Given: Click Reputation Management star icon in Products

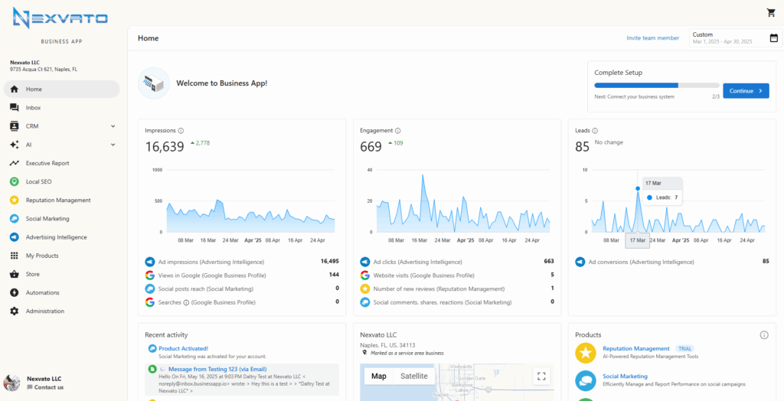Looking at the screenshot, I should (586, 353).
